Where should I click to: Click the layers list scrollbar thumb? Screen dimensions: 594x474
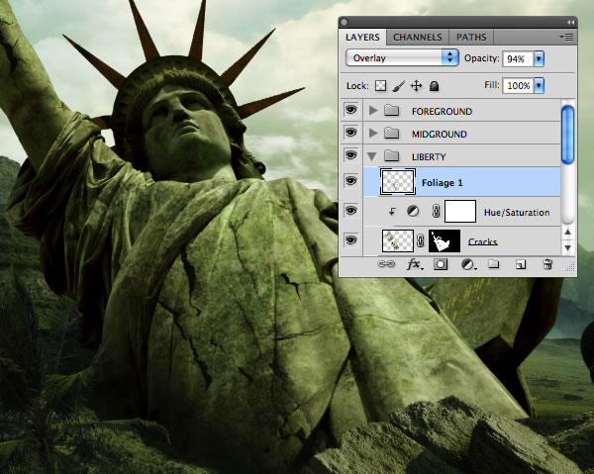pos(567,135)
